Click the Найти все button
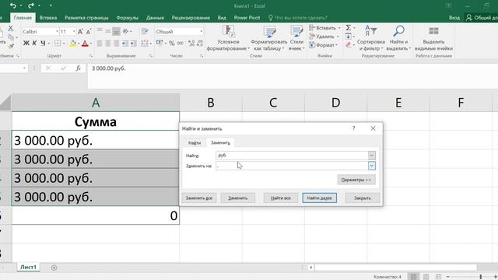 point(281,198)
